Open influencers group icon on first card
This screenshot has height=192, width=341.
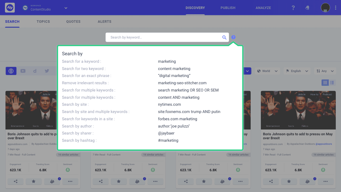(52, 181)
